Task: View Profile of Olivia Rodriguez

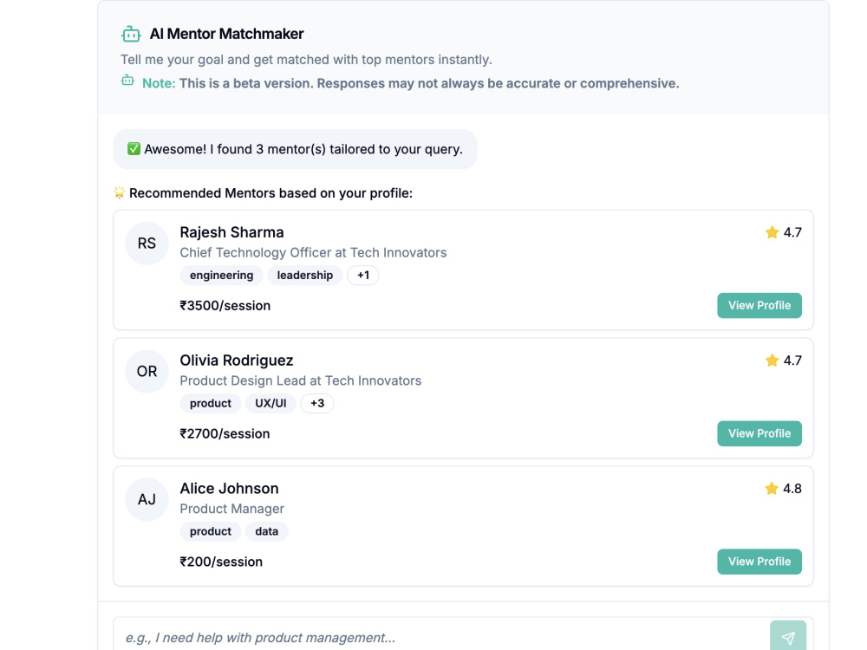Action: (759, 434)
